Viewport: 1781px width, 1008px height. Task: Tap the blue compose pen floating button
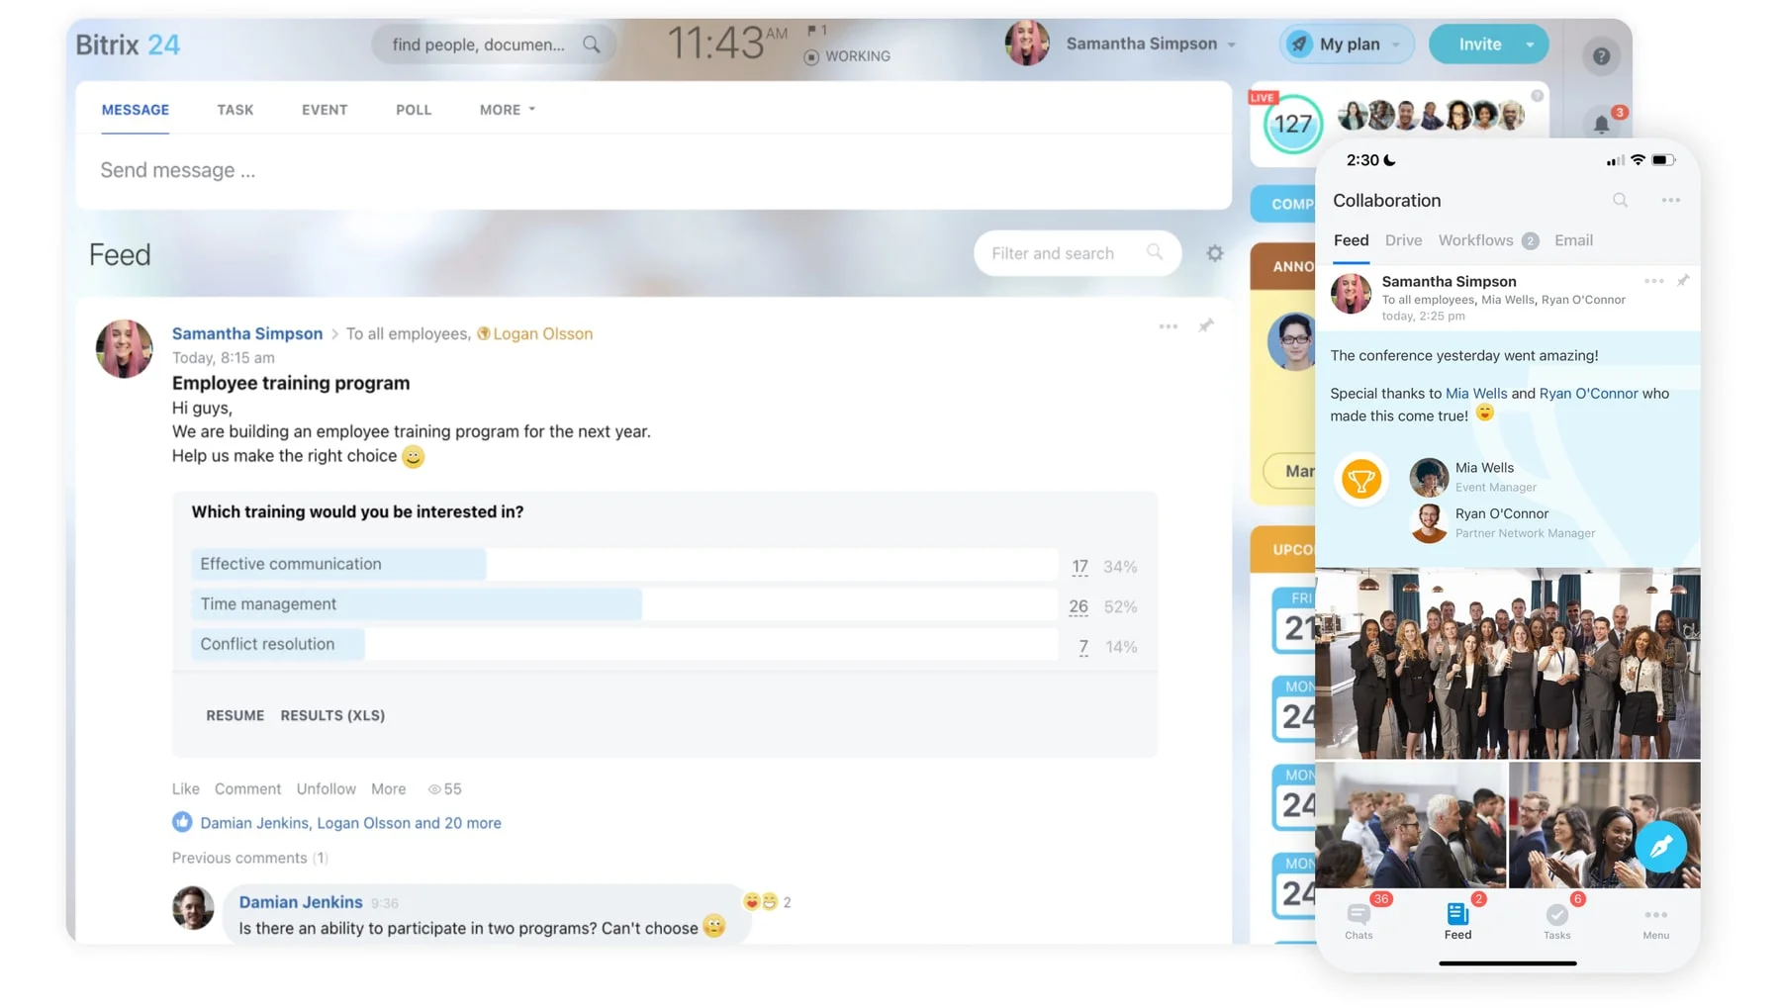(x=1660, y=847)
